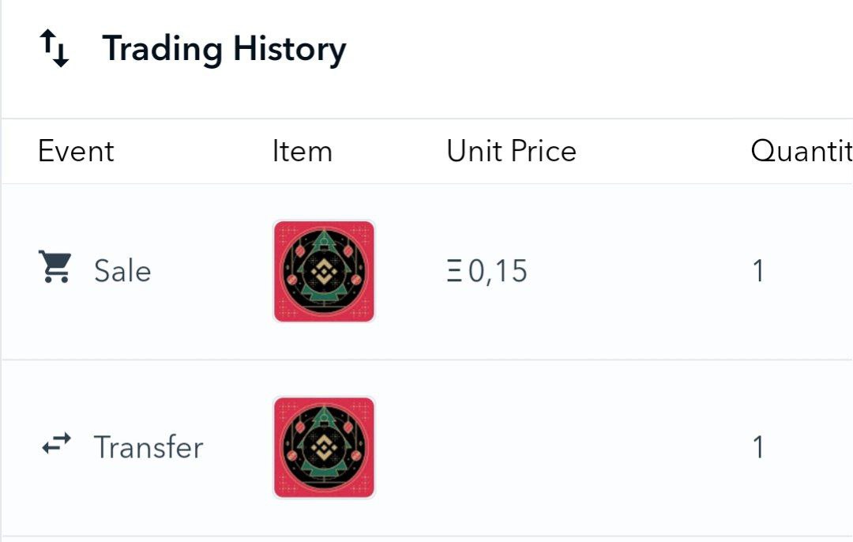The height and width of the screenshot is (542, 853).
Task: Click blank header space right of Unit Price
Action: point(663,151)
